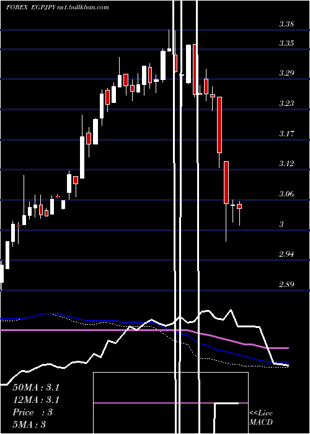This screenshot has height=434, width=310.
Task: Click the 50MA : 3.1 readout
Action: tap(36, 387)
